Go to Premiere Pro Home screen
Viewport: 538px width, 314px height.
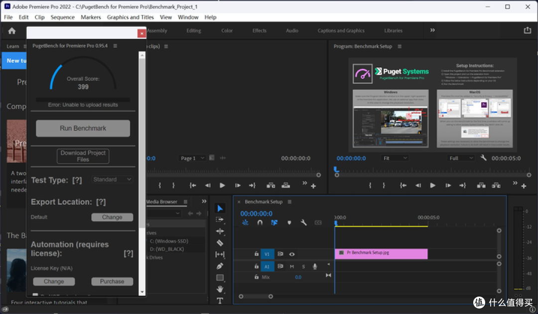11,31
